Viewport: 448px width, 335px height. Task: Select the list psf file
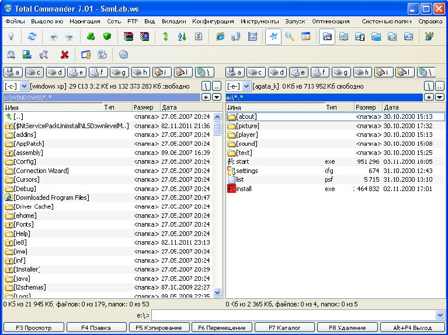[335, 179]
